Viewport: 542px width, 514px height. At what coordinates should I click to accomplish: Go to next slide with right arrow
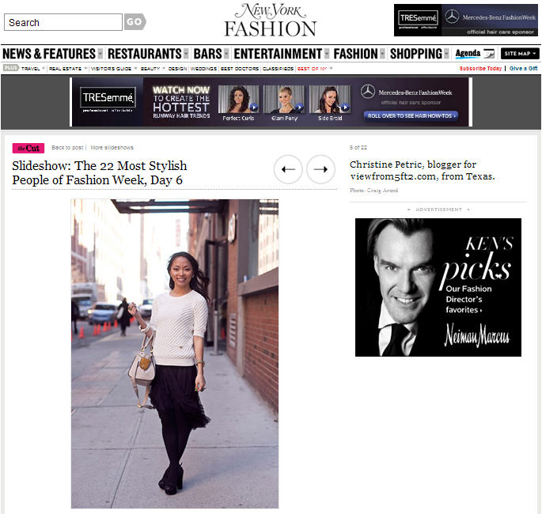[x=320, y=169]
